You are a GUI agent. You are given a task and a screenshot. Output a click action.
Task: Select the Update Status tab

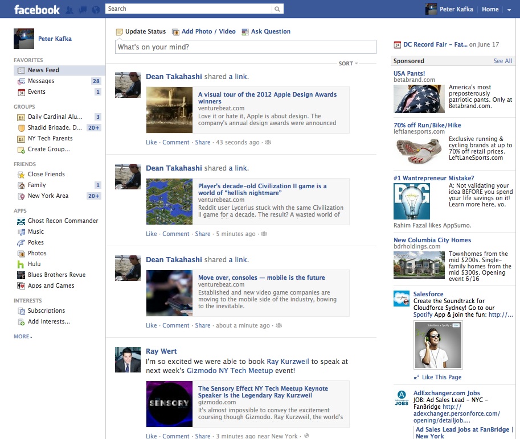pos(141,31)
